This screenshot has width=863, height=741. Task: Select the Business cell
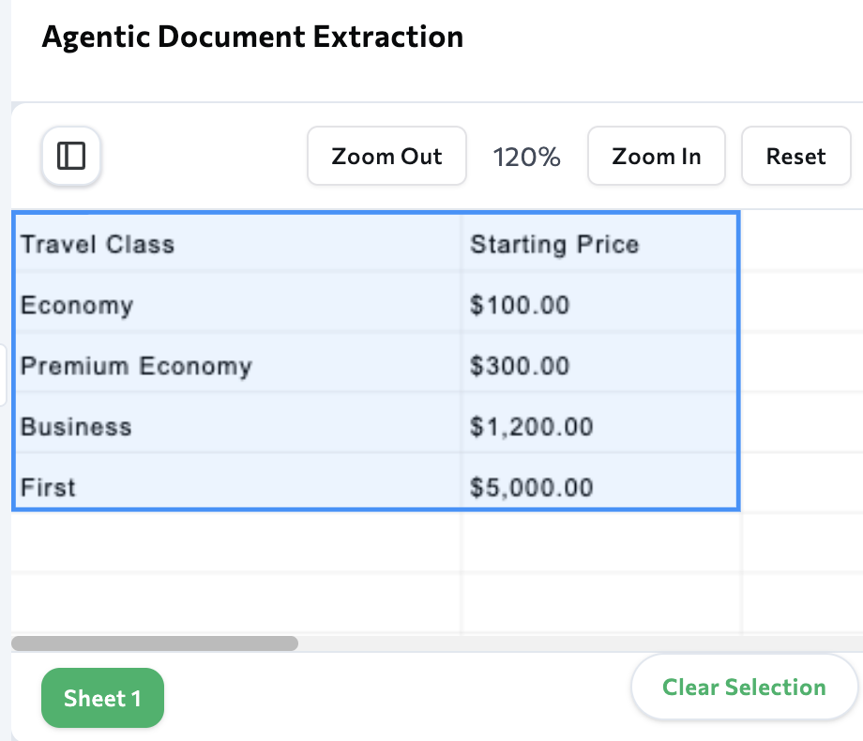(76, 427)
